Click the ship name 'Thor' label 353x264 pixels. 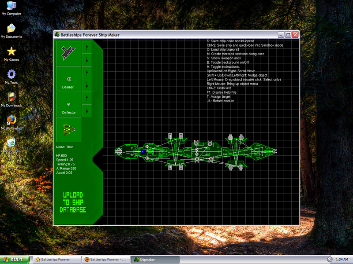point(64,147)
